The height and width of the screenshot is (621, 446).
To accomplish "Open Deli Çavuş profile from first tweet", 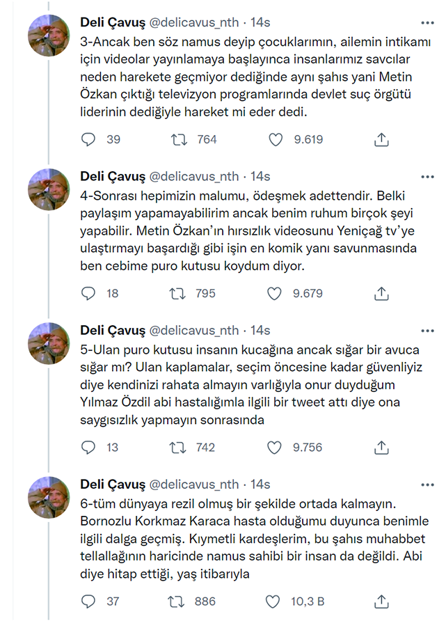I will [x=113, y=22].
